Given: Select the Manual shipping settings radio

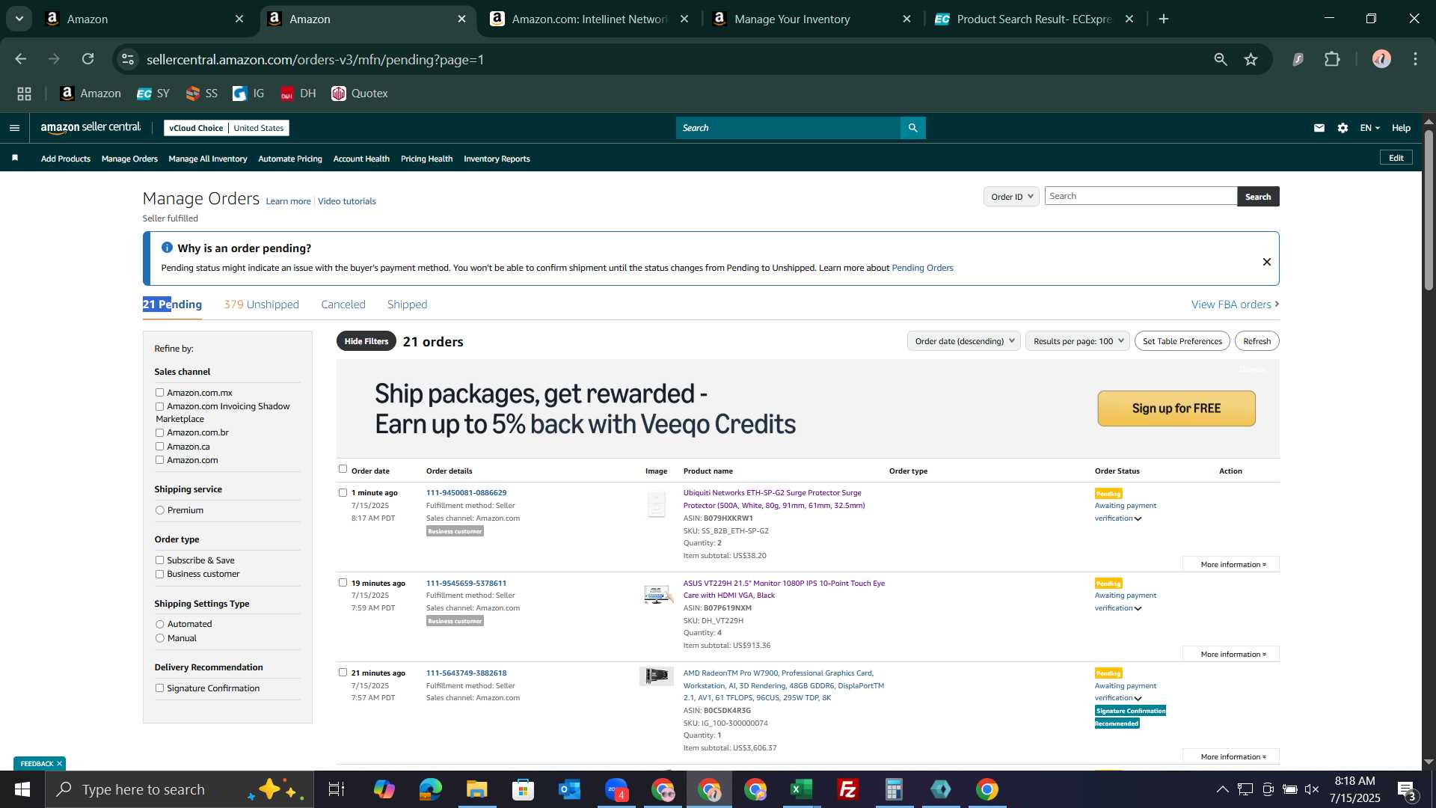Looking at the screenshot, I should (x=159, y=638).
